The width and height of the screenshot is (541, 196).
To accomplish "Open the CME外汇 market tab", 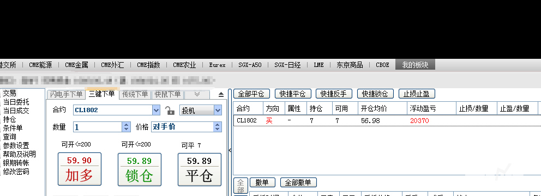I will coord(112,65).
